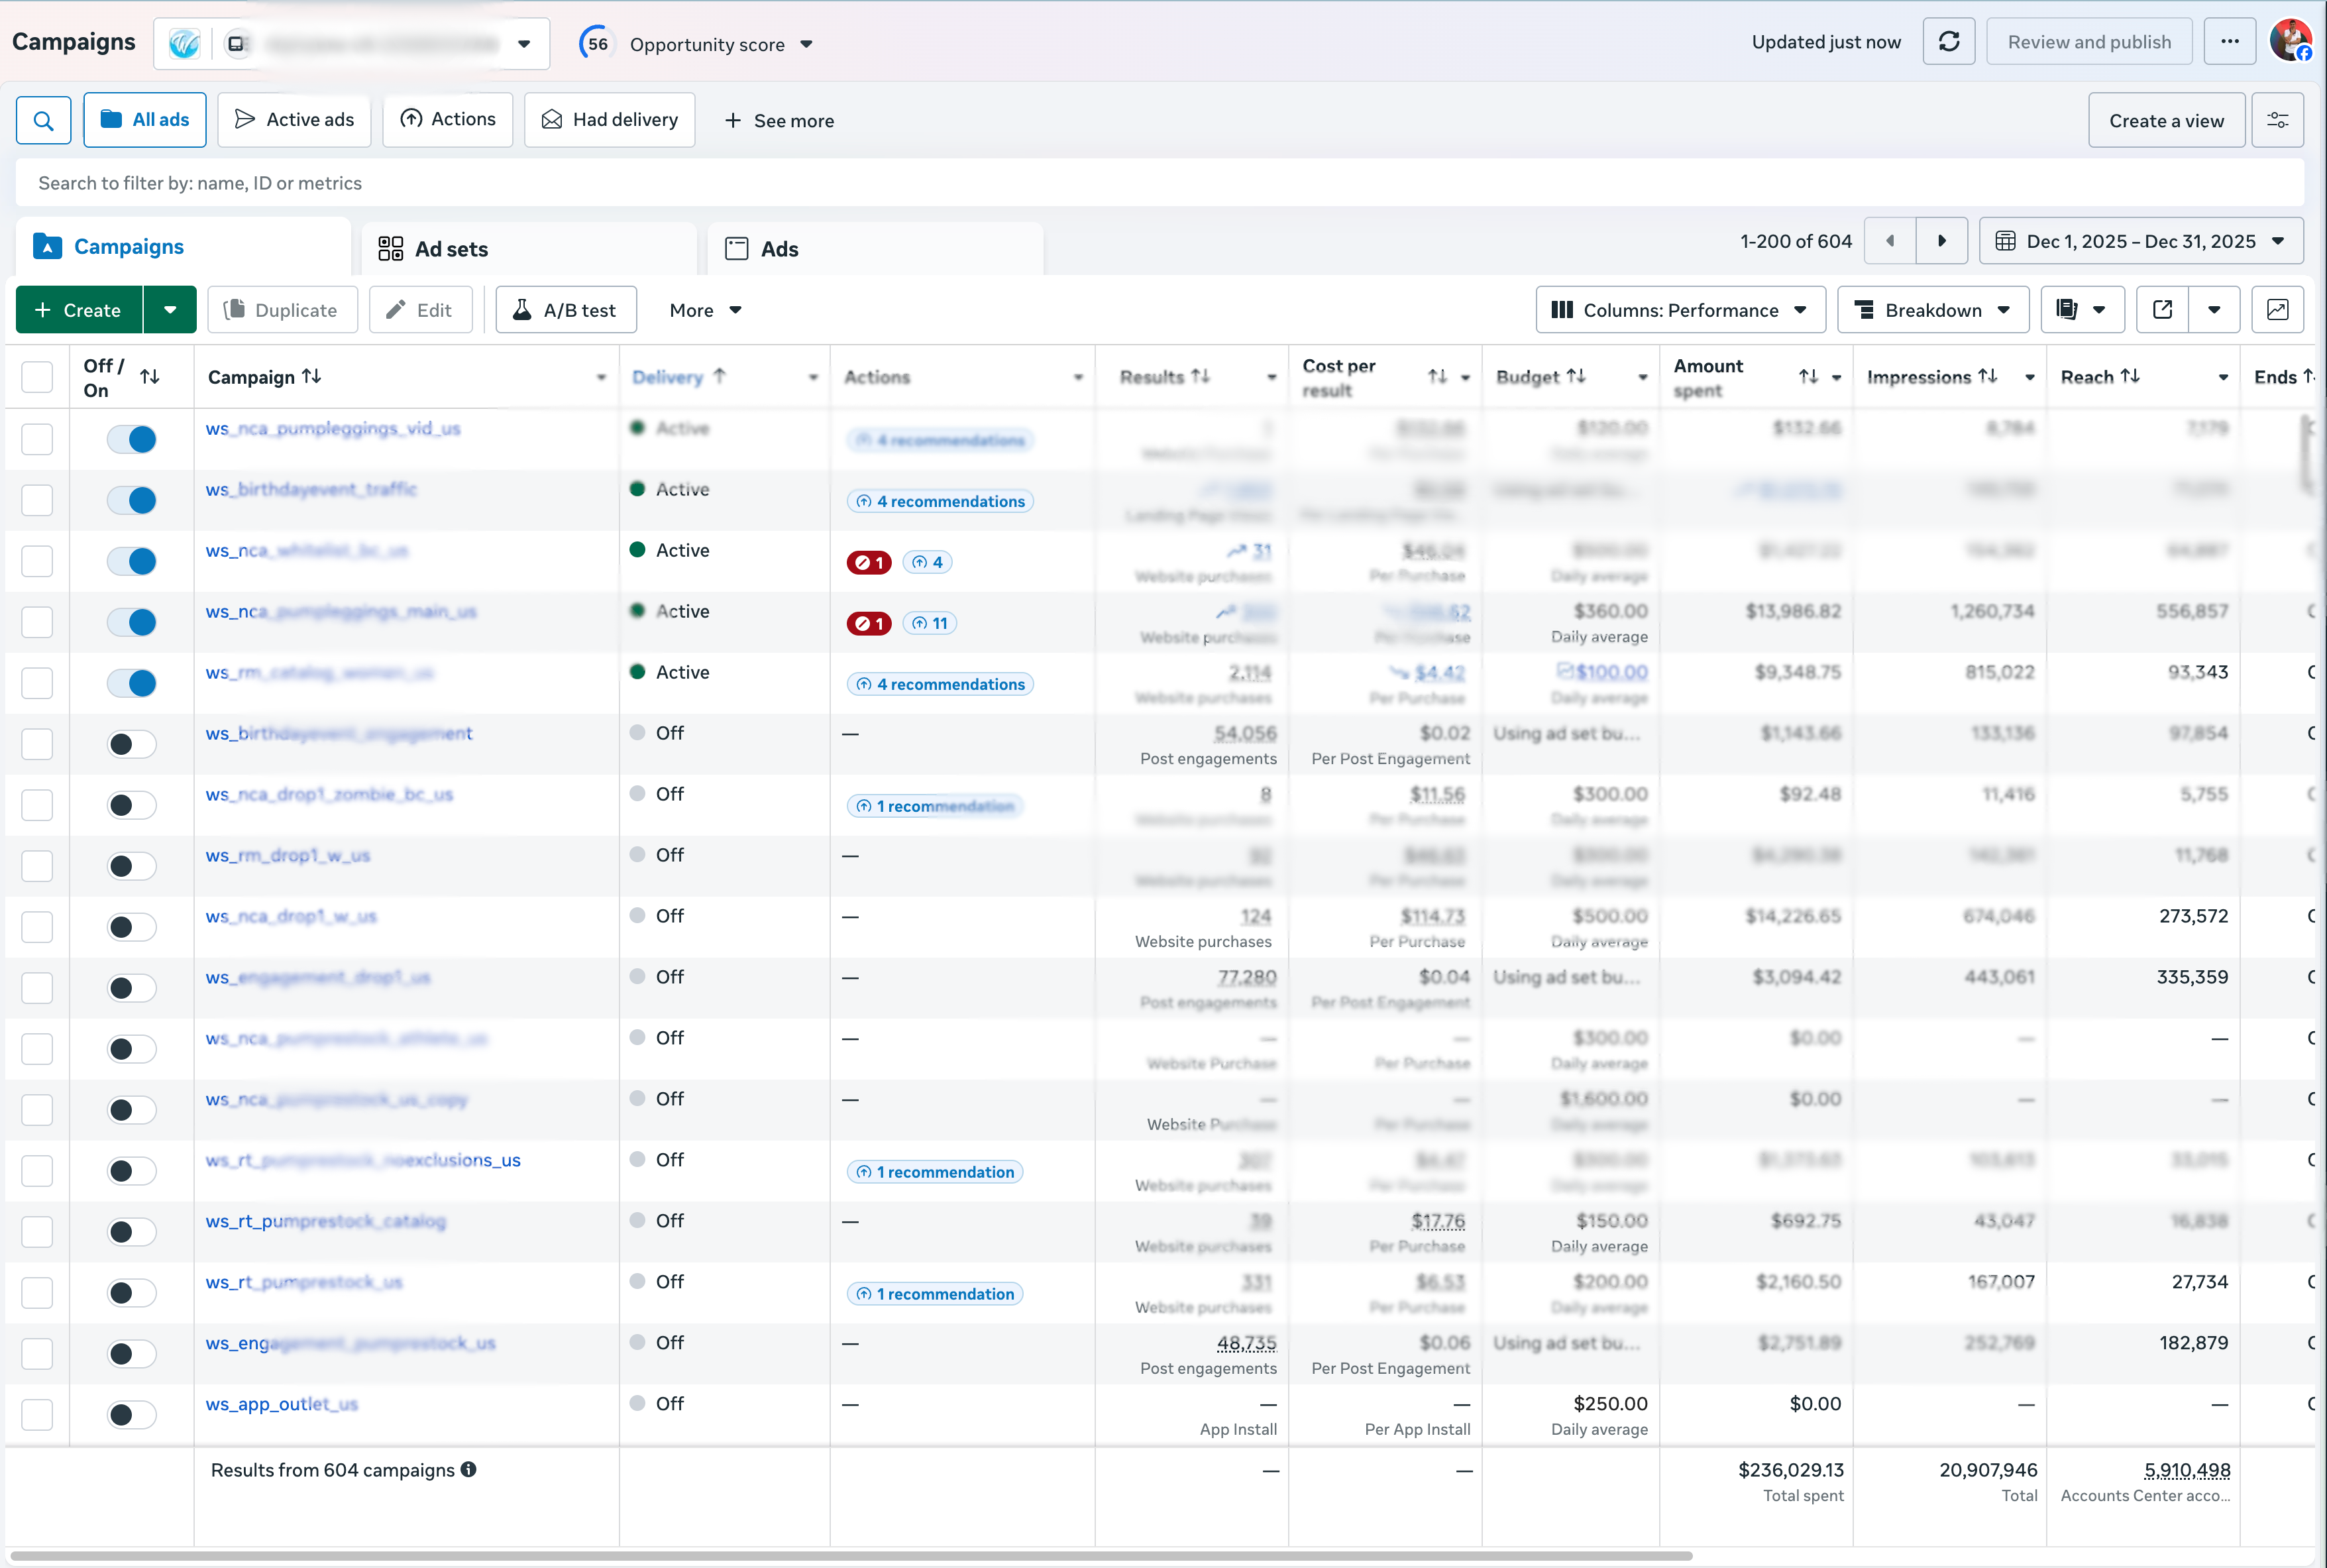Open the view filter settings sliders icon
2327x1568 pixels.
coord(2277,121)
